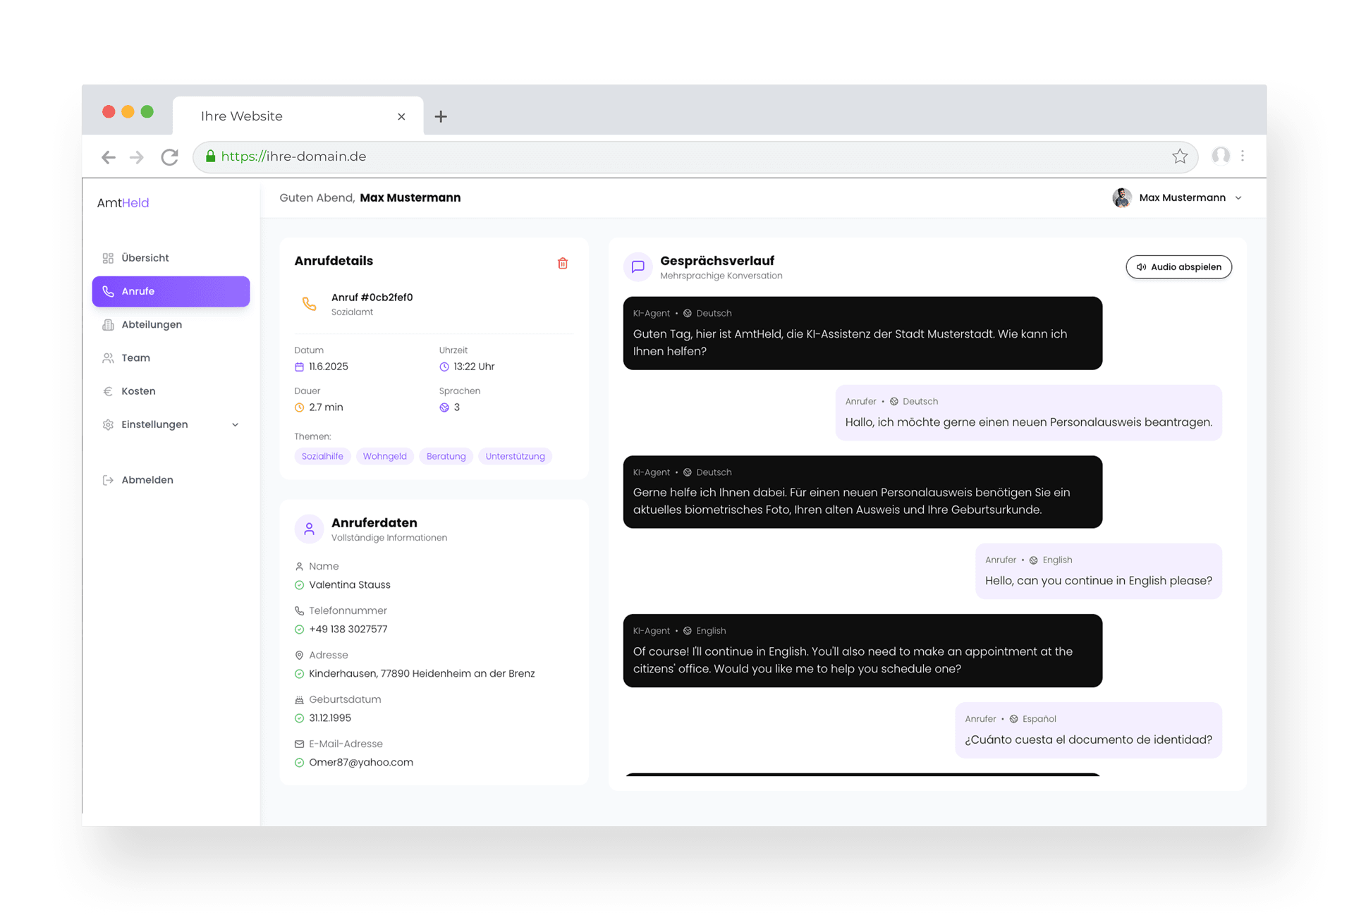This screenshot has width=1354, height=915.
Task: Click the orange phone icon beside Anruf #0cb2fef0
Action: (x=309, y=304)
